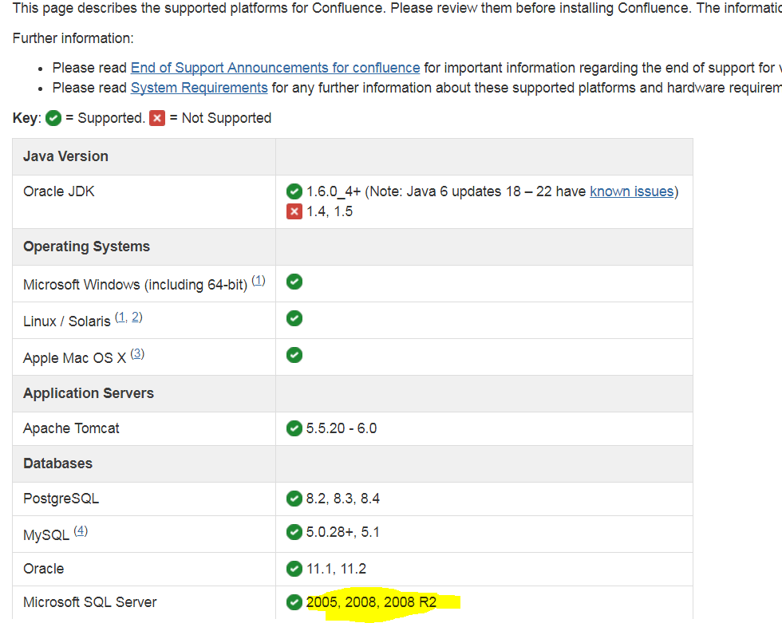
Task: Open footnote 1 beside Microsoft Windows
Action: pos(259,281)
